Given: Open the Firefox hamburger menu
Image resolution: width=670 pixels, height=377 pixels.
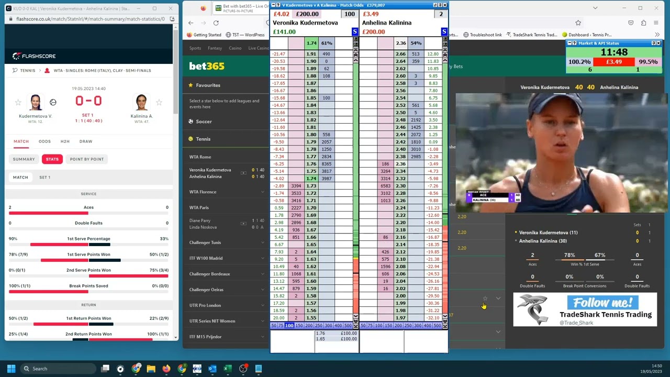Looking at the screenshot, I should [656, 23].
